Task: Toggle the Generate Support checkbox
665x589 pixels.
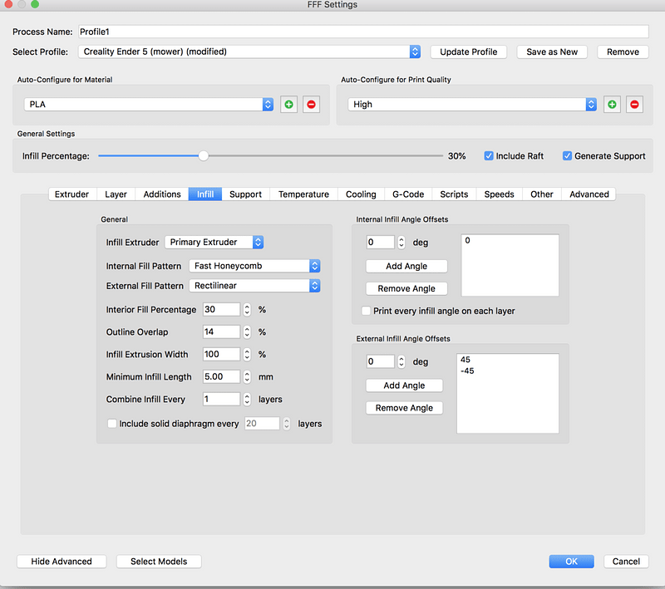Action: (x=567, y=156)
